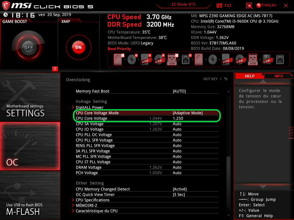The height and width of the screenshot is (220, 294).
Task: Select the PCH Voltage row
Action: pos(147,173)
